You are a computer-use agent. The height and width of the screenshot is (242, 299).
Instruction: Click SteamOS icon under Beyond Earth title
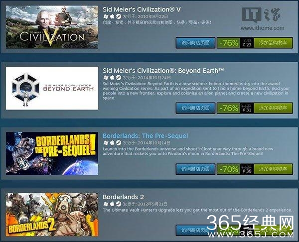coord(119,78)
